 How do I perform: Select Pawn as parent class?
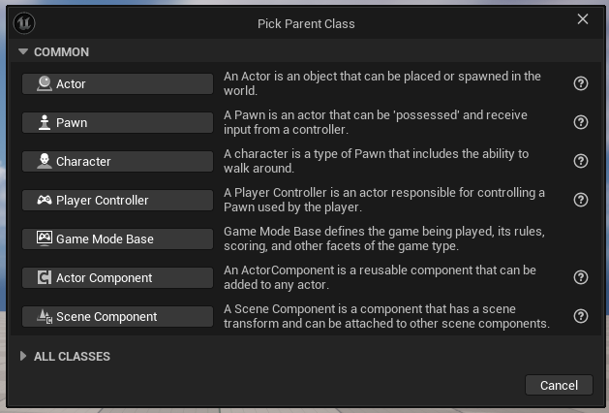click(x=117, y=122)
